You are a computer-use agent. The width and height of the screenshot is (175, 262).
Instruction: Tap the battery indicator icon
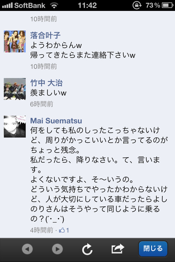click(x=167, y=5)
